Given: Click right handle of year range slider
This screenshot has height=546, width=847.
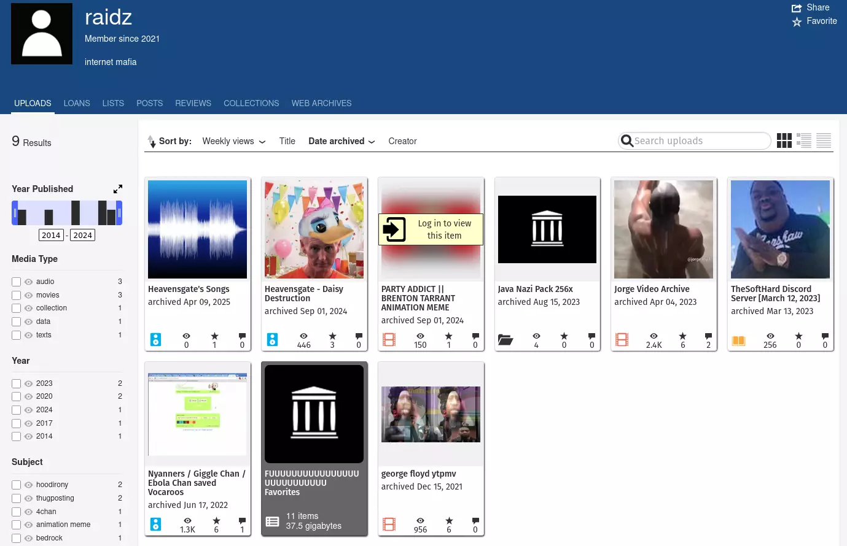Looking at the screenshot, I should (x=120, y=213).
